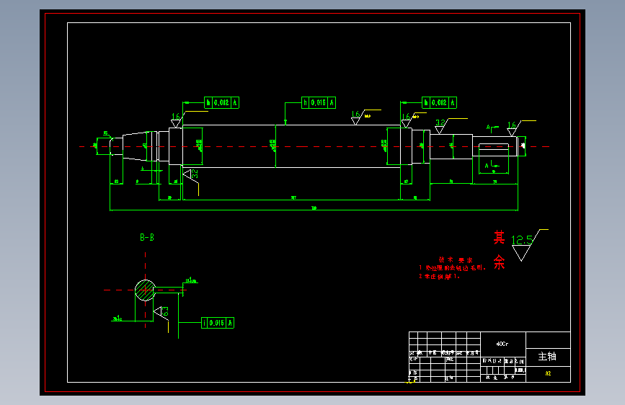
Task: Select technical requirement line numbered 2
Action: pos(439,276)
